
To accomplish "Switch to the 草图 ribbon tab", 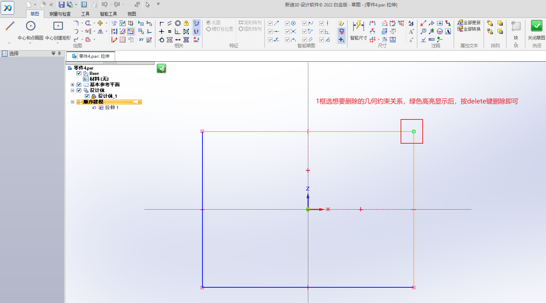I will tap(35, 14).
